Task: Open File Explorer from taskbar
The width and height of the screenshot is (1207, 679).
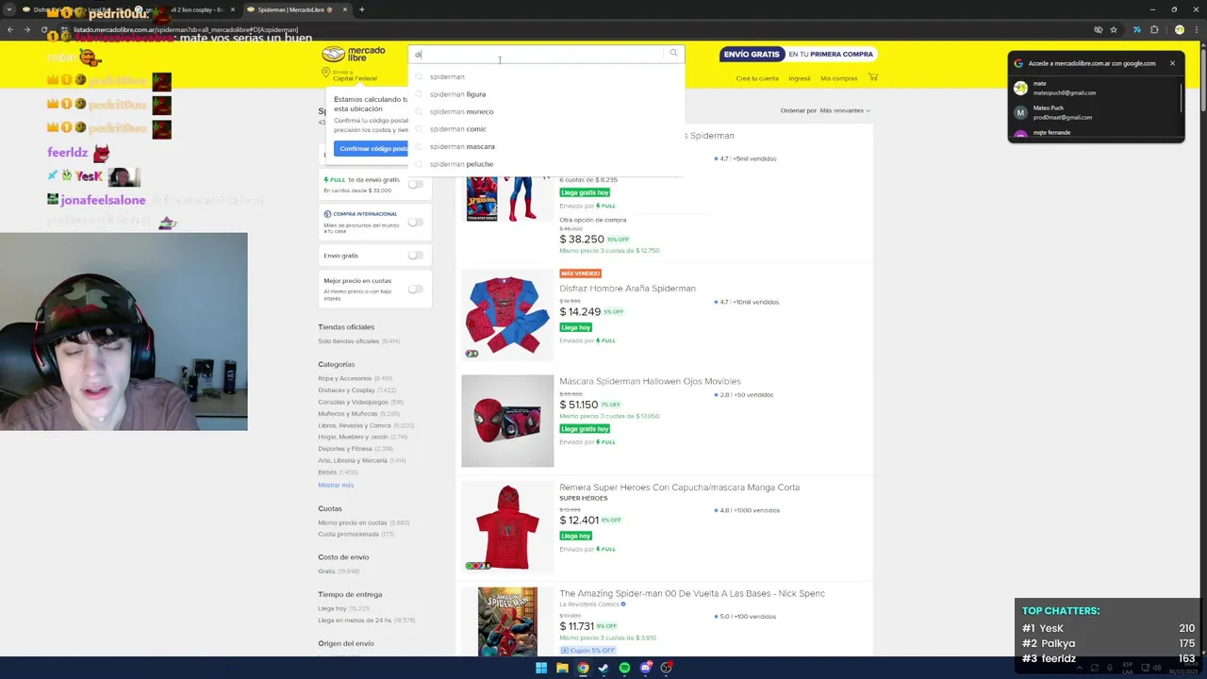Action: coord(562,668)
